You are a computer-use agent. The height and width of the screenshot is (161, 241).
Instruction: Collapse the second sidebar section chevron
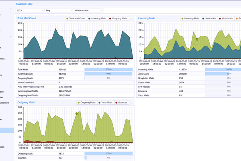click(x=10, y=37)
